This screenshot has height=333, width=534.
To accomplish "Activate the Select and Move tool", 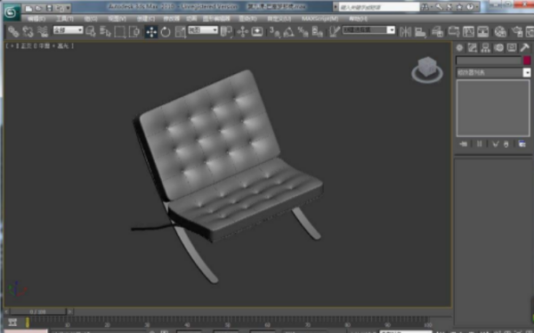I will pyautogui.click(x=151, y=32).
